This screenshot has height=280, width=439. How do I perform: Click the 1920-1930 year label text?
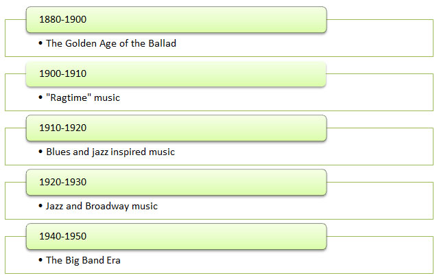[x=62, y=182]
